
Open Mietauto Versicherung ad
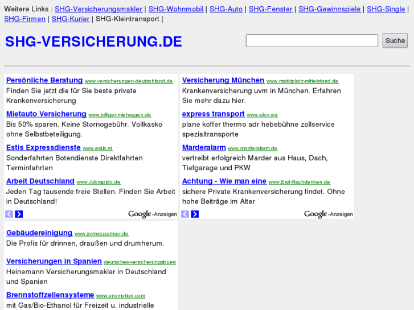[46, 114]
